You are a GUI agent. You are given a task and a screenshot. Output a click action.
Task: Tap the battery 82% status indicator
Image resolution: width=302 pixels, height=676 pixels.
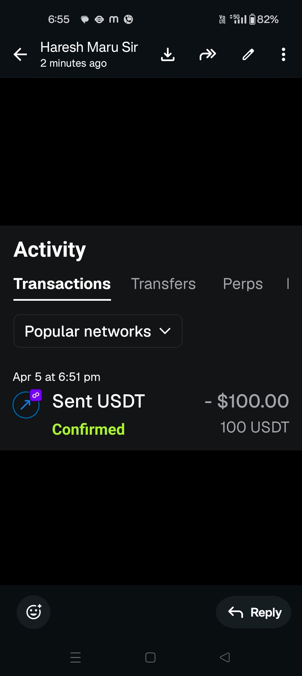point(264,19)
